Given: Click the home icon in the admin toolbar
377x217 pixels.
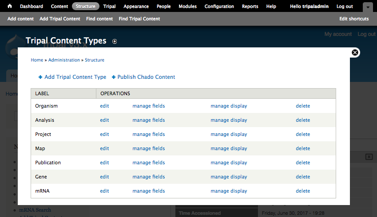Looking at the screenshot, I should 10,7.
